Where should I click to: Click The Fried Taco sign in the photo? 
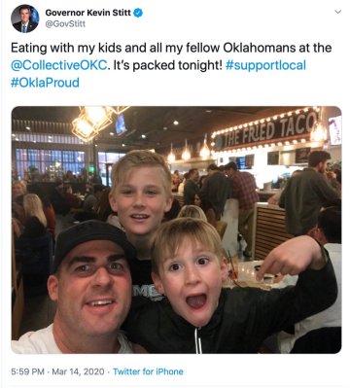(269, 130)
